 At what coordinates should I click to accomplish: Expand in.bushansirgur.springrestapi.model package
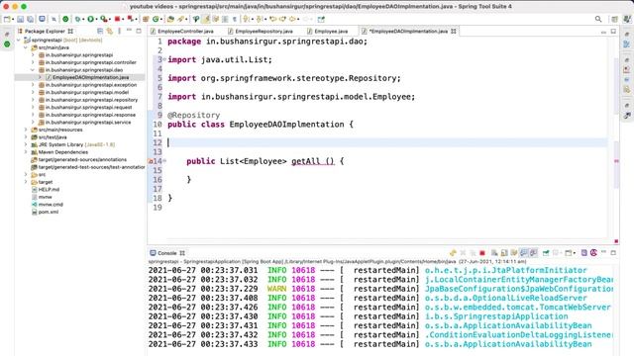coord(33,92)
